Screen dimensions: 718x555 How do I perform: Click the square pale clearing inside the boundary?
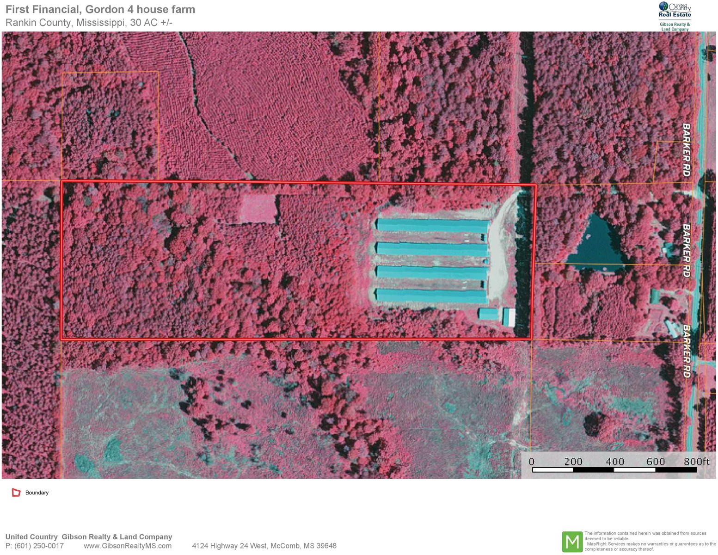258,209
